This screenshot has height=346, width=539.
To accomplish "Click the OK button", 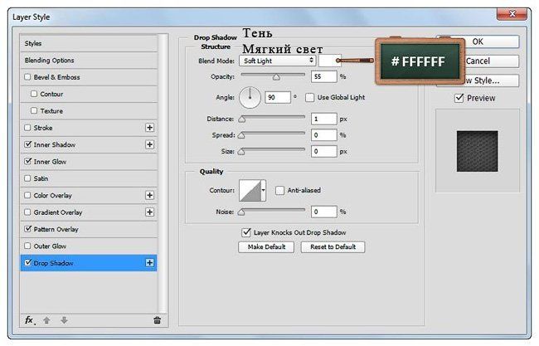I will [478, 41].
